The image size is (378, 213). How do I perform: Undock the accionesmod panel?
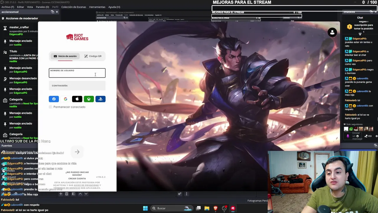tap(52, 12)
